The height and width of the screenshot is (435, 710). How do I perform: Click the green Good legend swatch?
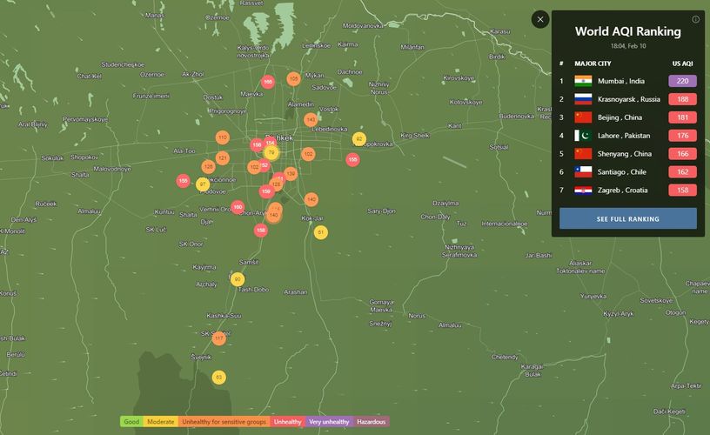(131, 422)
